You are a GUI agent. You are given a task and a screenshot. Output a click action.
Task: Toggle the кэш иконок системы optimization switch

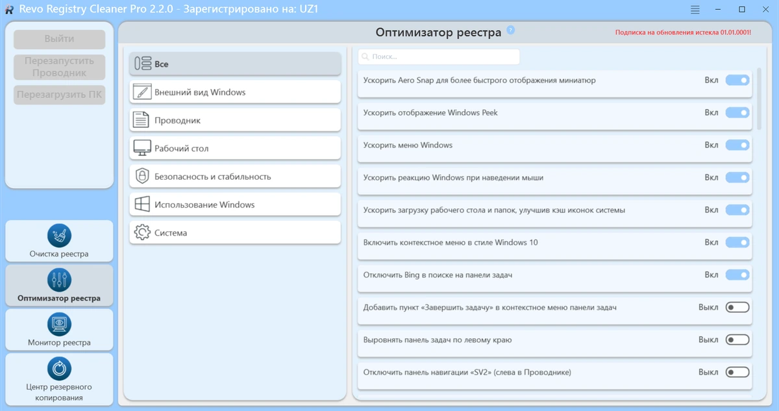coord(737,210)
